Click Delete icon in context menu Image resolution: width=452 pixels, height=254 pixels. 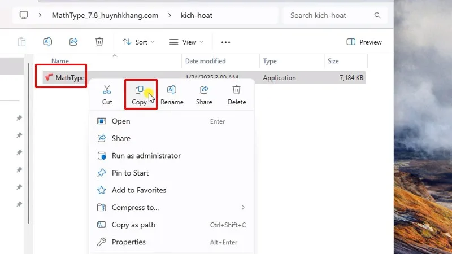tap(236, 90)
